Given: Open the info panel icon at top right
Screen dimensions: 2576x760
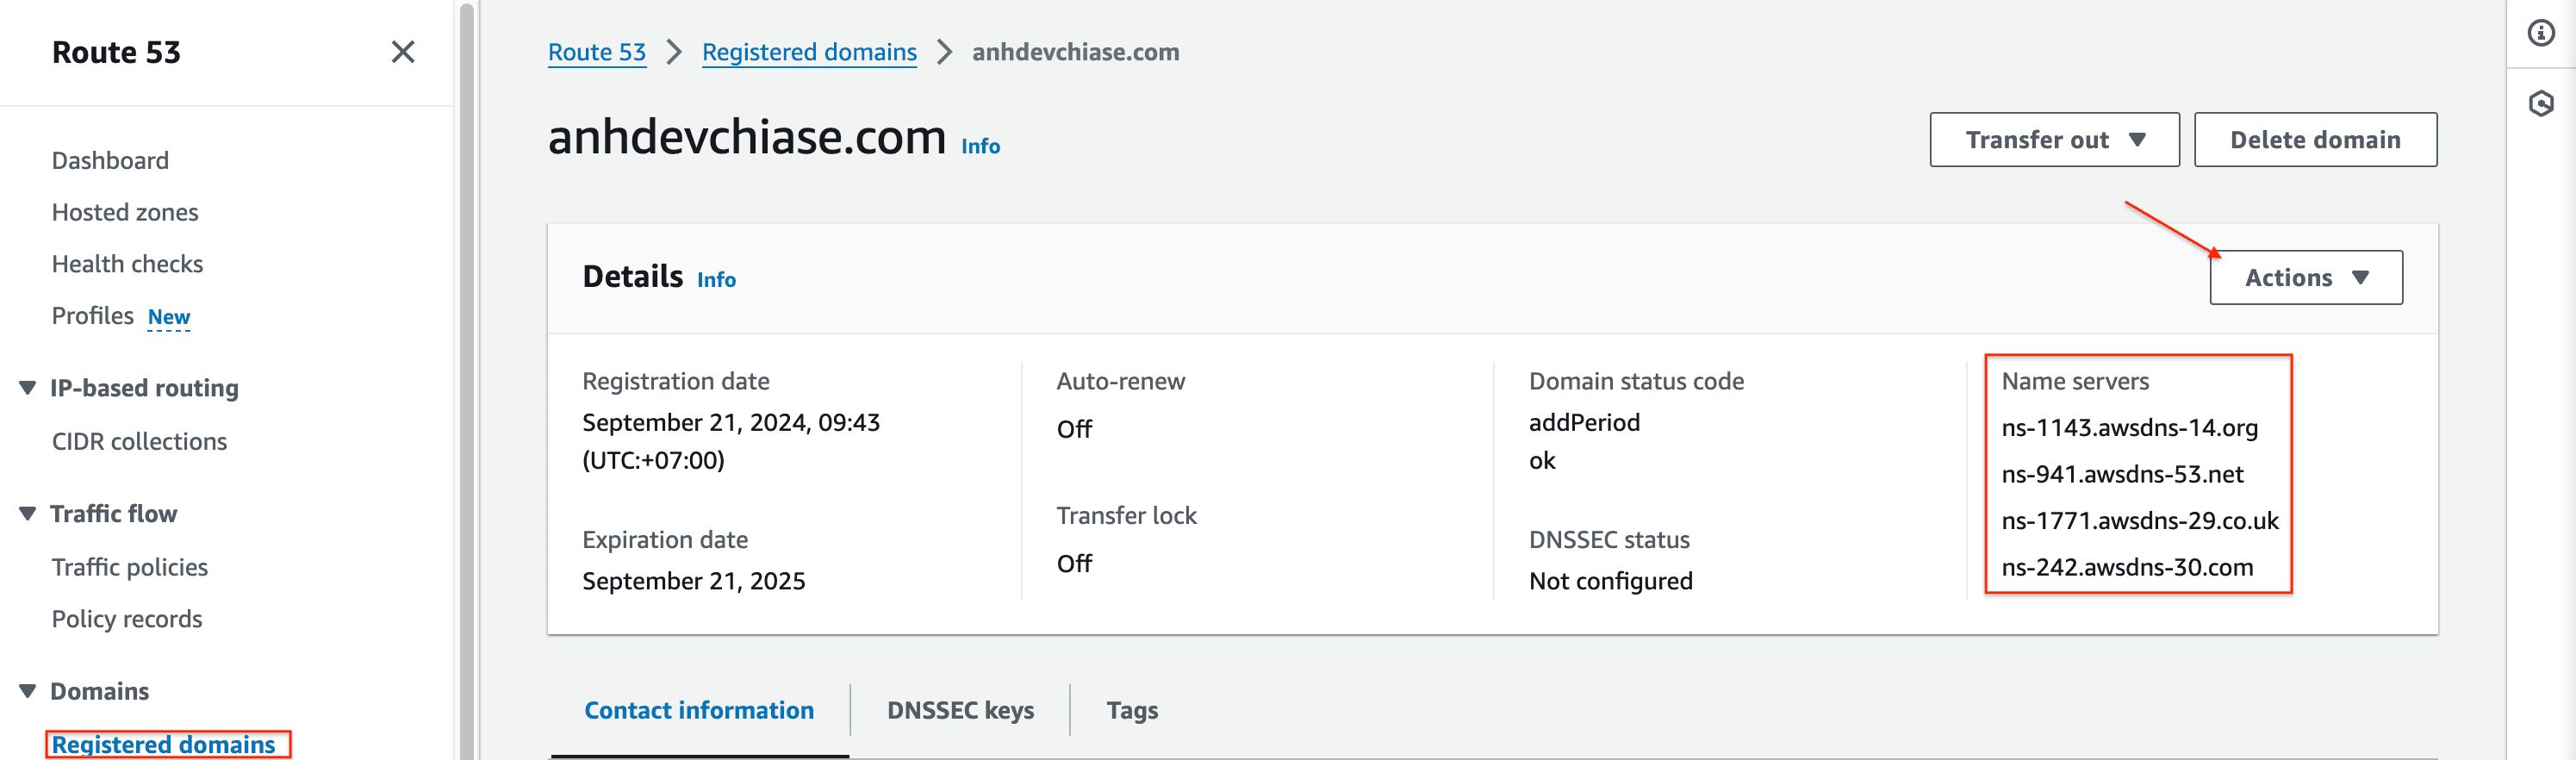Looking at the screenshot, I should tap(2540, 34).
